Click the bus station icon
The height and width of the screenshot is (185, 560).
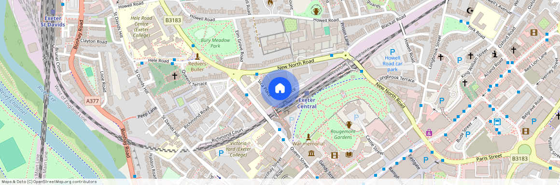pyautogui.click(x=497, y=122)
